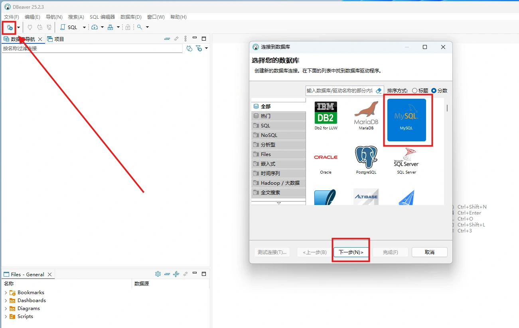
Task: Click the new database connection icon
Action: (10, 27)
